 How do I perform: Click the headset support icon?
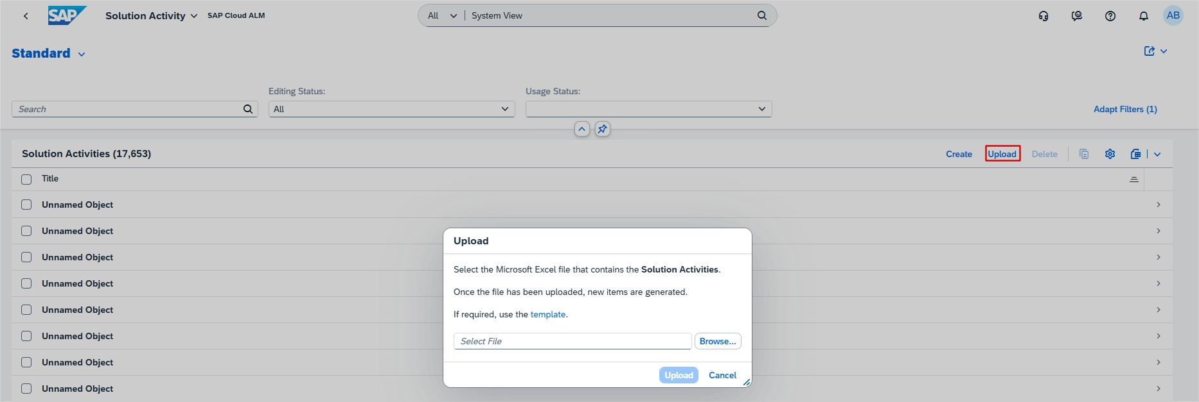(1044, 16)
